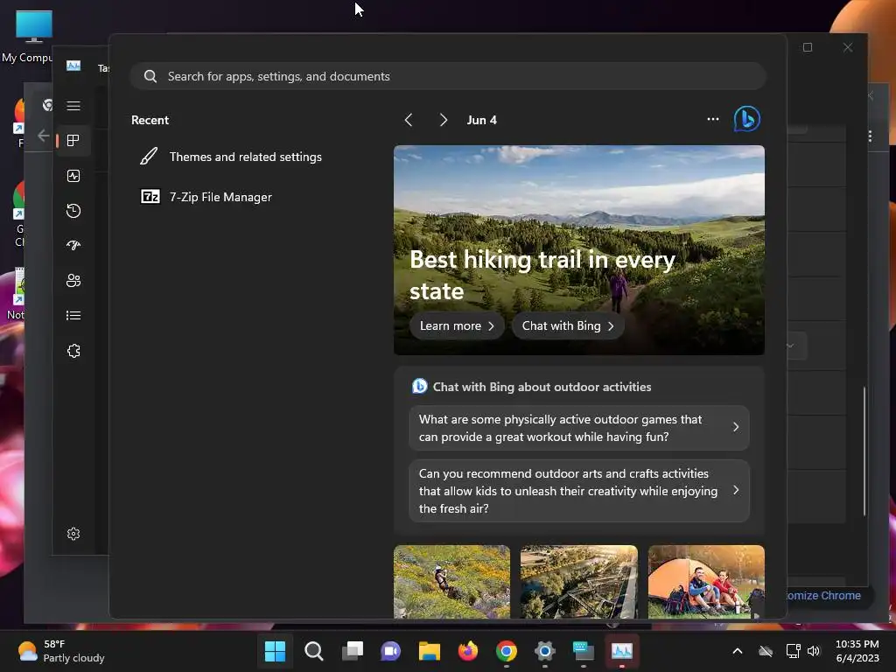Open the aerial river bridge thumbnail
Screen dimensions: 896x672
579,581
